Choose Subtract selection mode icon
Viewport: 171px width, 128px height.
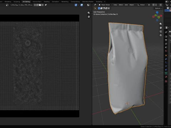[104, 8]
